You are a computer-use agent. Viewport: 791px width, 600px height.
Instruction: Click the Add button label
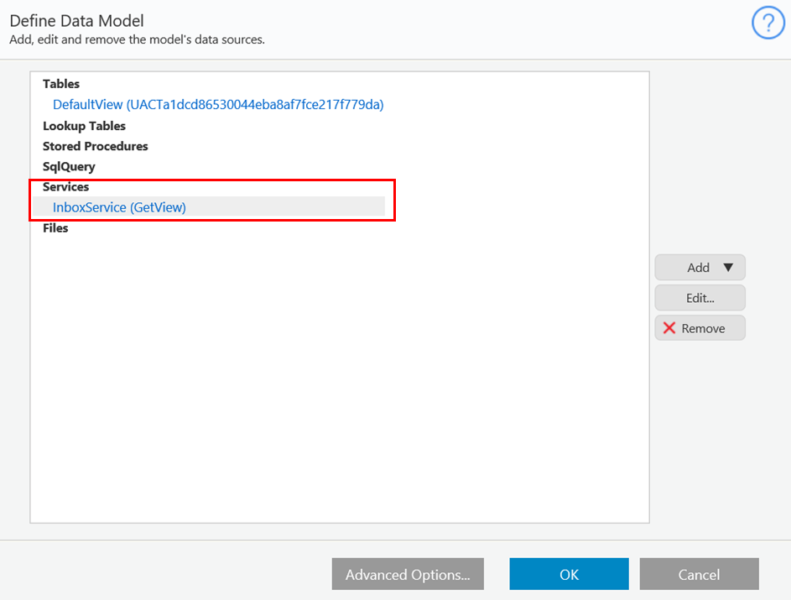click(x=698, y=268)
